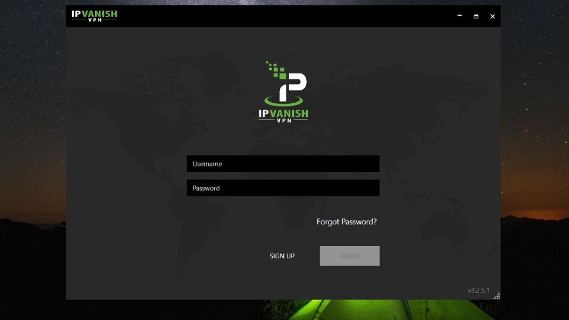Image resolution: width=569 pixels, height=320 pixels.
Task: Click the resize grip in the window corner
Action: pyautogui.click(x=497, y=296)
